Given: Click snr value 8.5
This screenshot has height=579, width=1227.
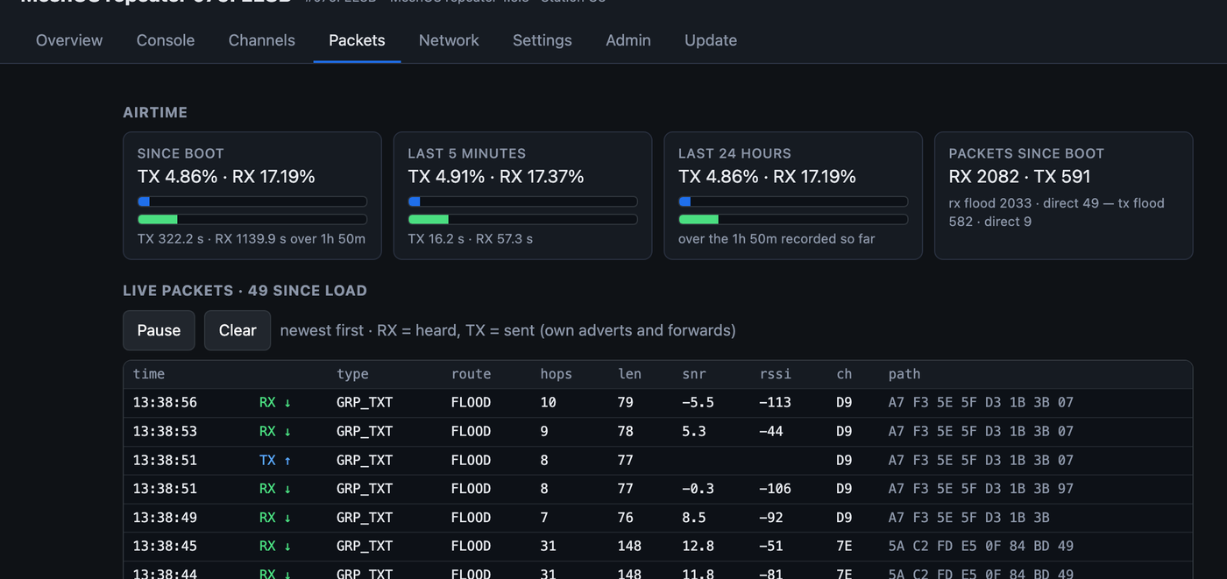Looking at the screenshot, I should click(693, 518).
